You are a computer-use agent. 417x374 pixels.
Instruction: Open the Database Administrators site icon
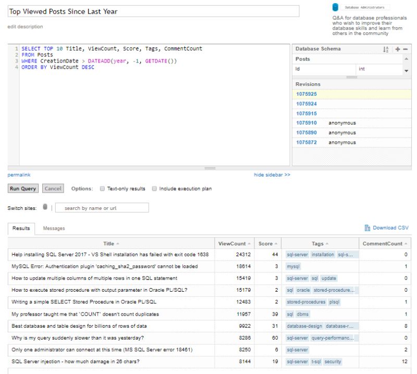tap(334, 7)
